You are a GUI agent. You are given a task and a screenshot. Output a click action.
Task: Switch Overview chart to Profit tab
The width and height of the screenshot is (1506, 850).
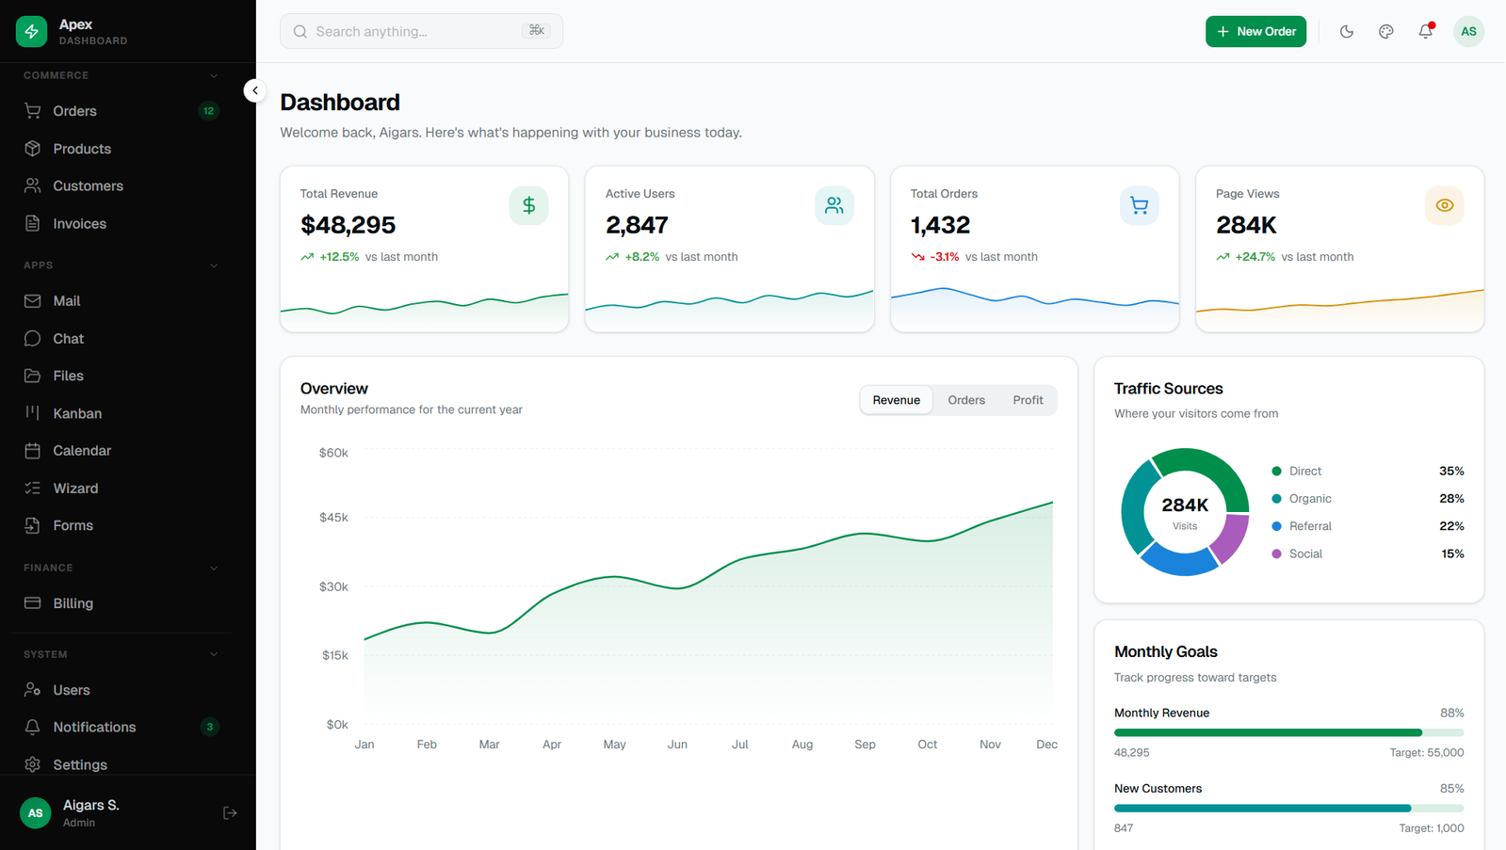1028,400
